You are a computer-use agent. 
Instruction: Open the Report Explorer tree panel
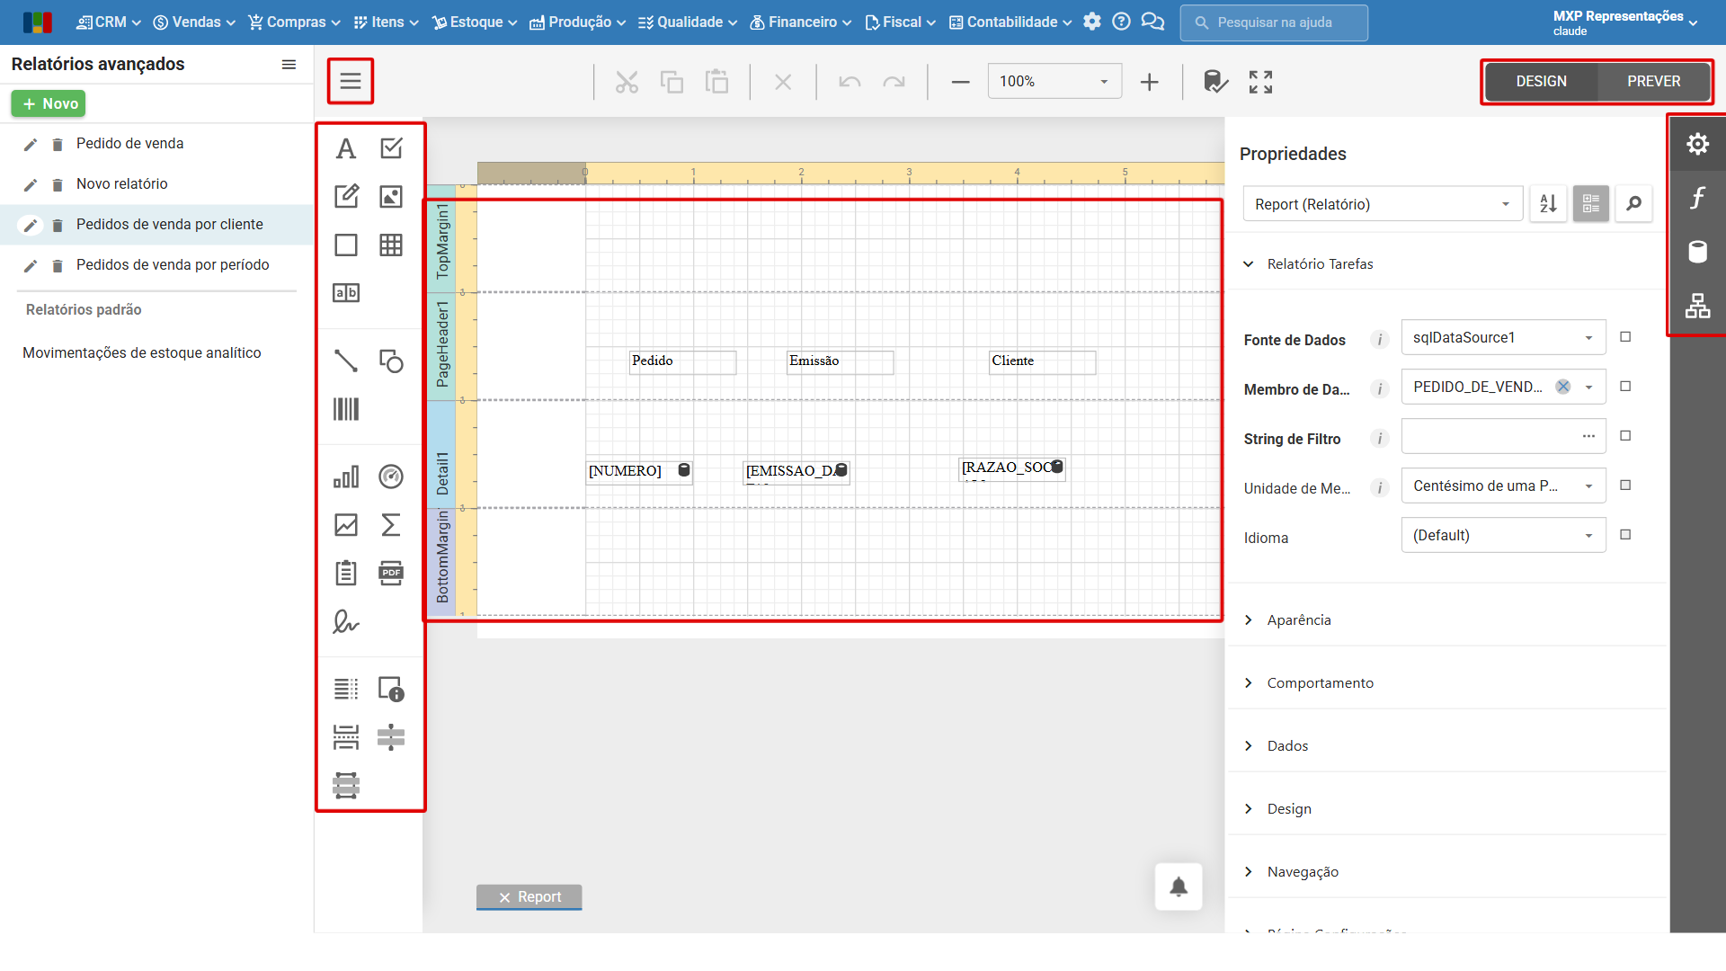point(1697,306)
